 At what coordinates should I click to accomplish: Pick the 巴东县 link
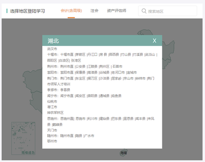[116, 119]
